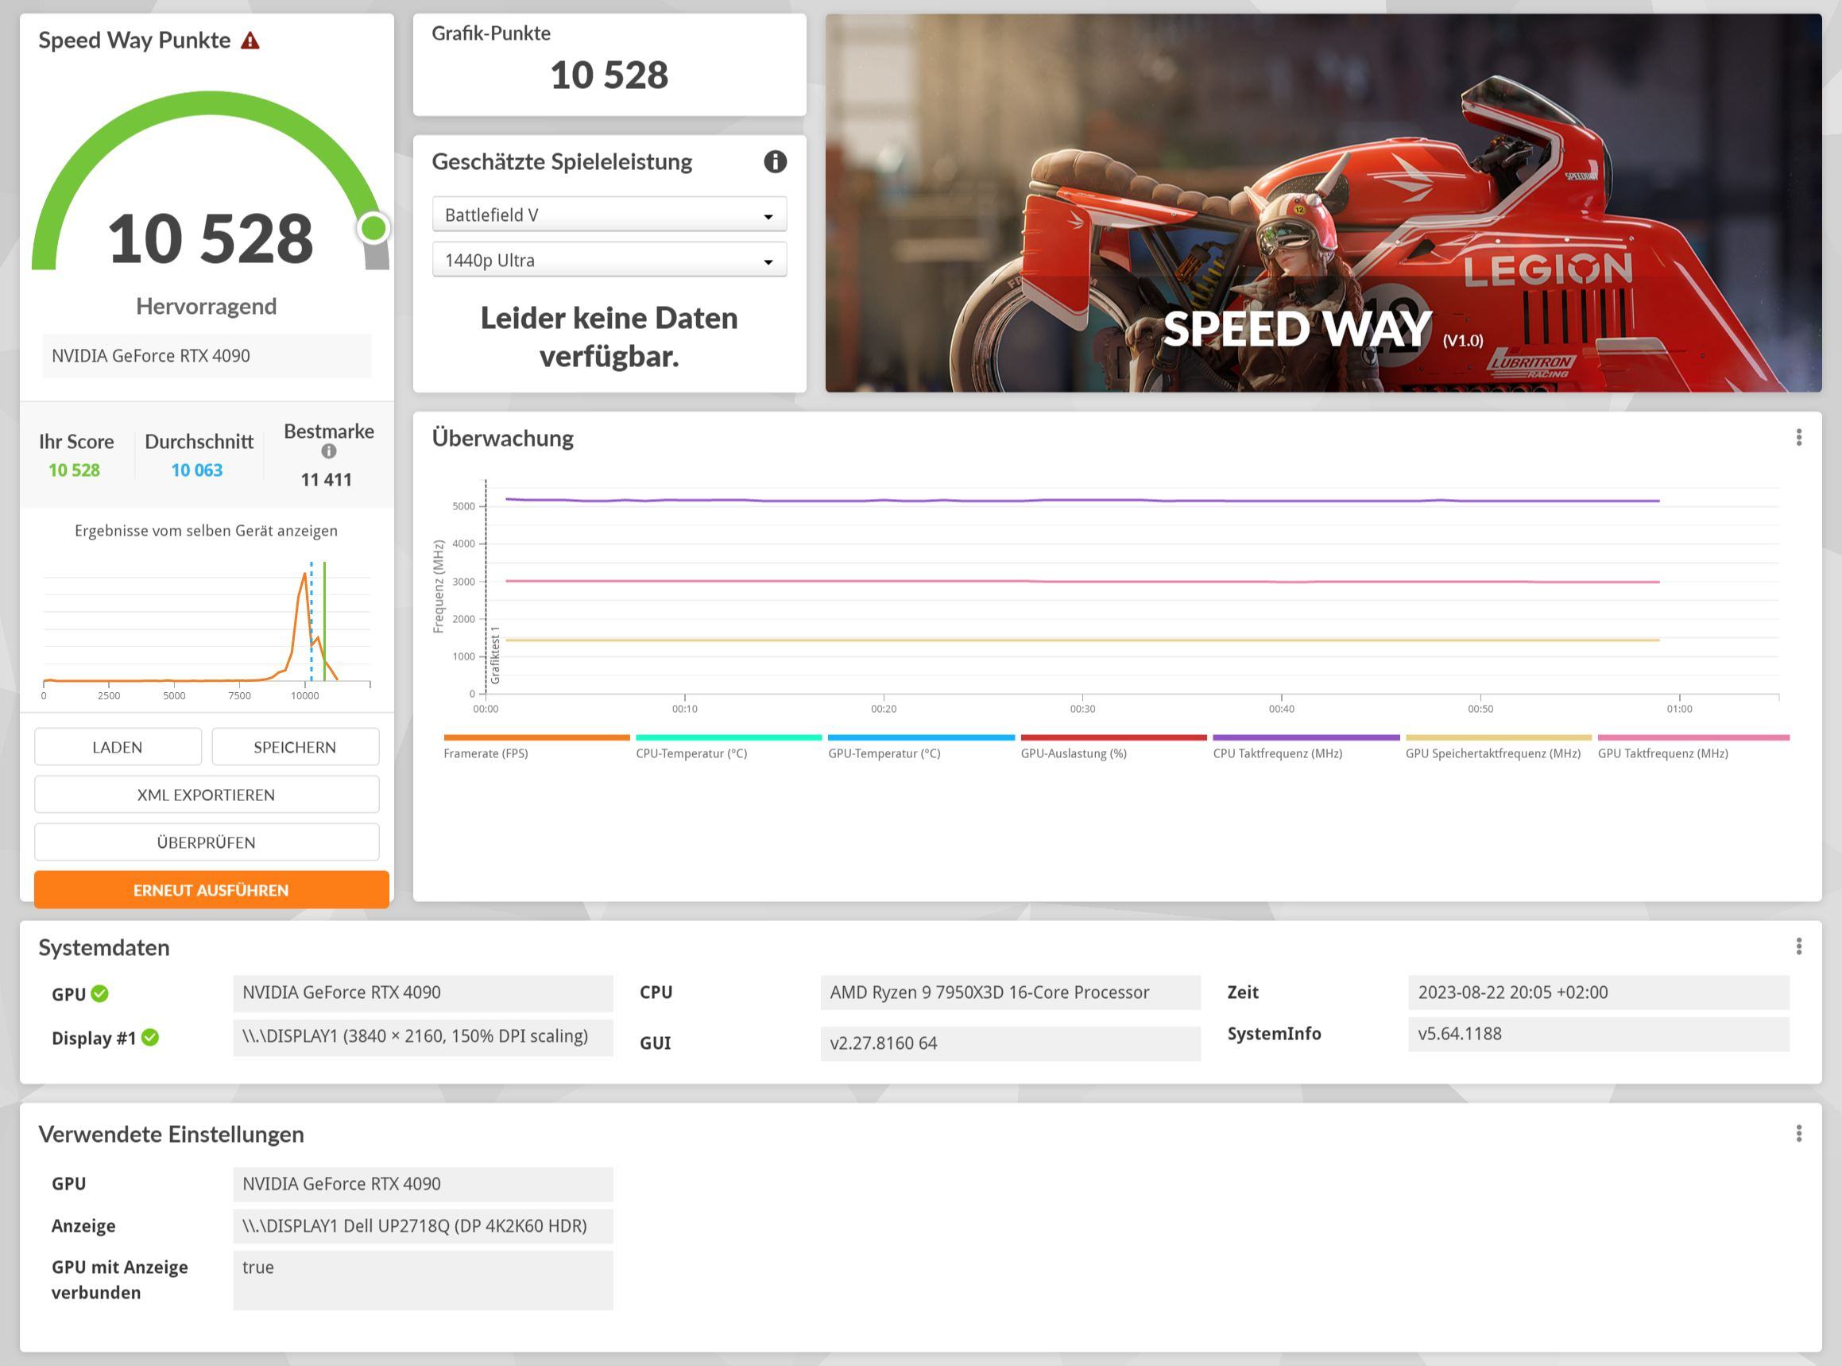This screenshot has width=1842, height=1366.
Task: Click the purple CPU Taktfrequenz legend swatch
Action: (1306, 737)
